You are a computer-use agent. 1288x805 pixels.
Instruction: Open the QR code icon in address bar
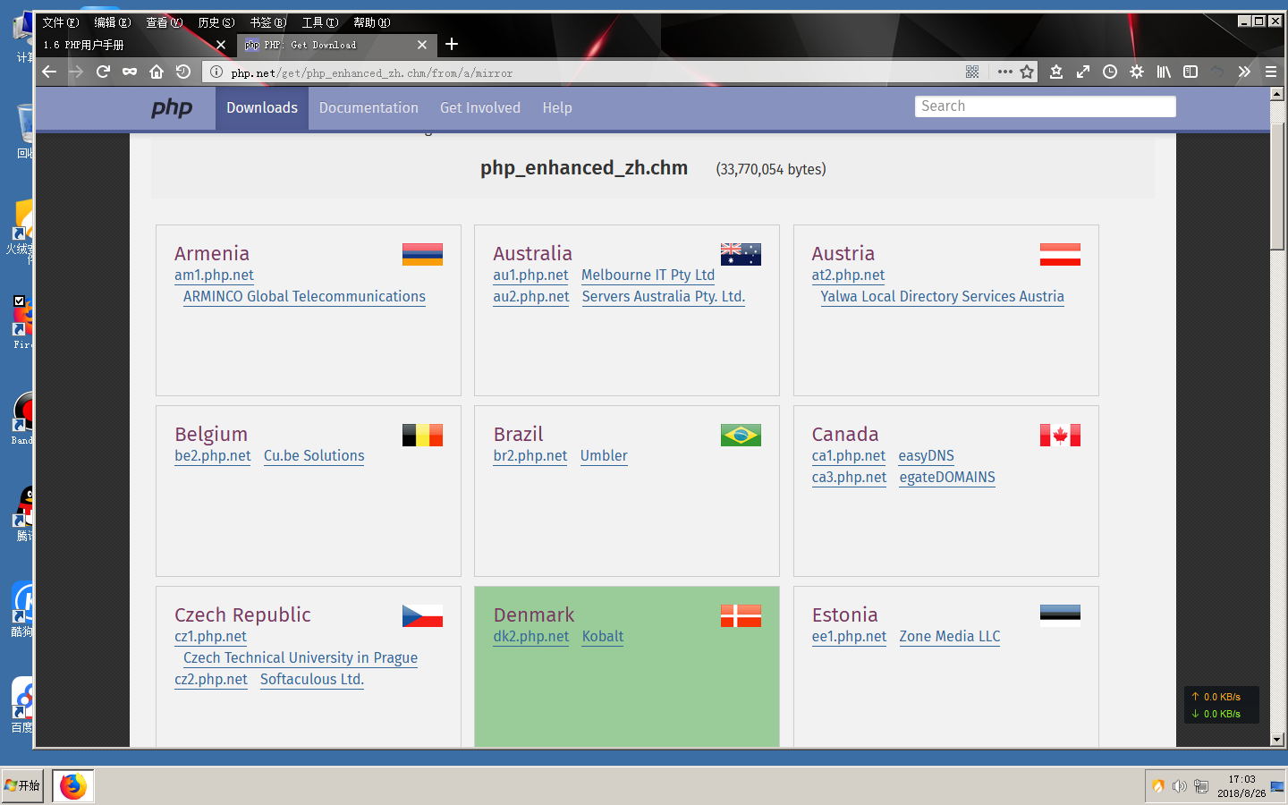(x=972, y=72)
